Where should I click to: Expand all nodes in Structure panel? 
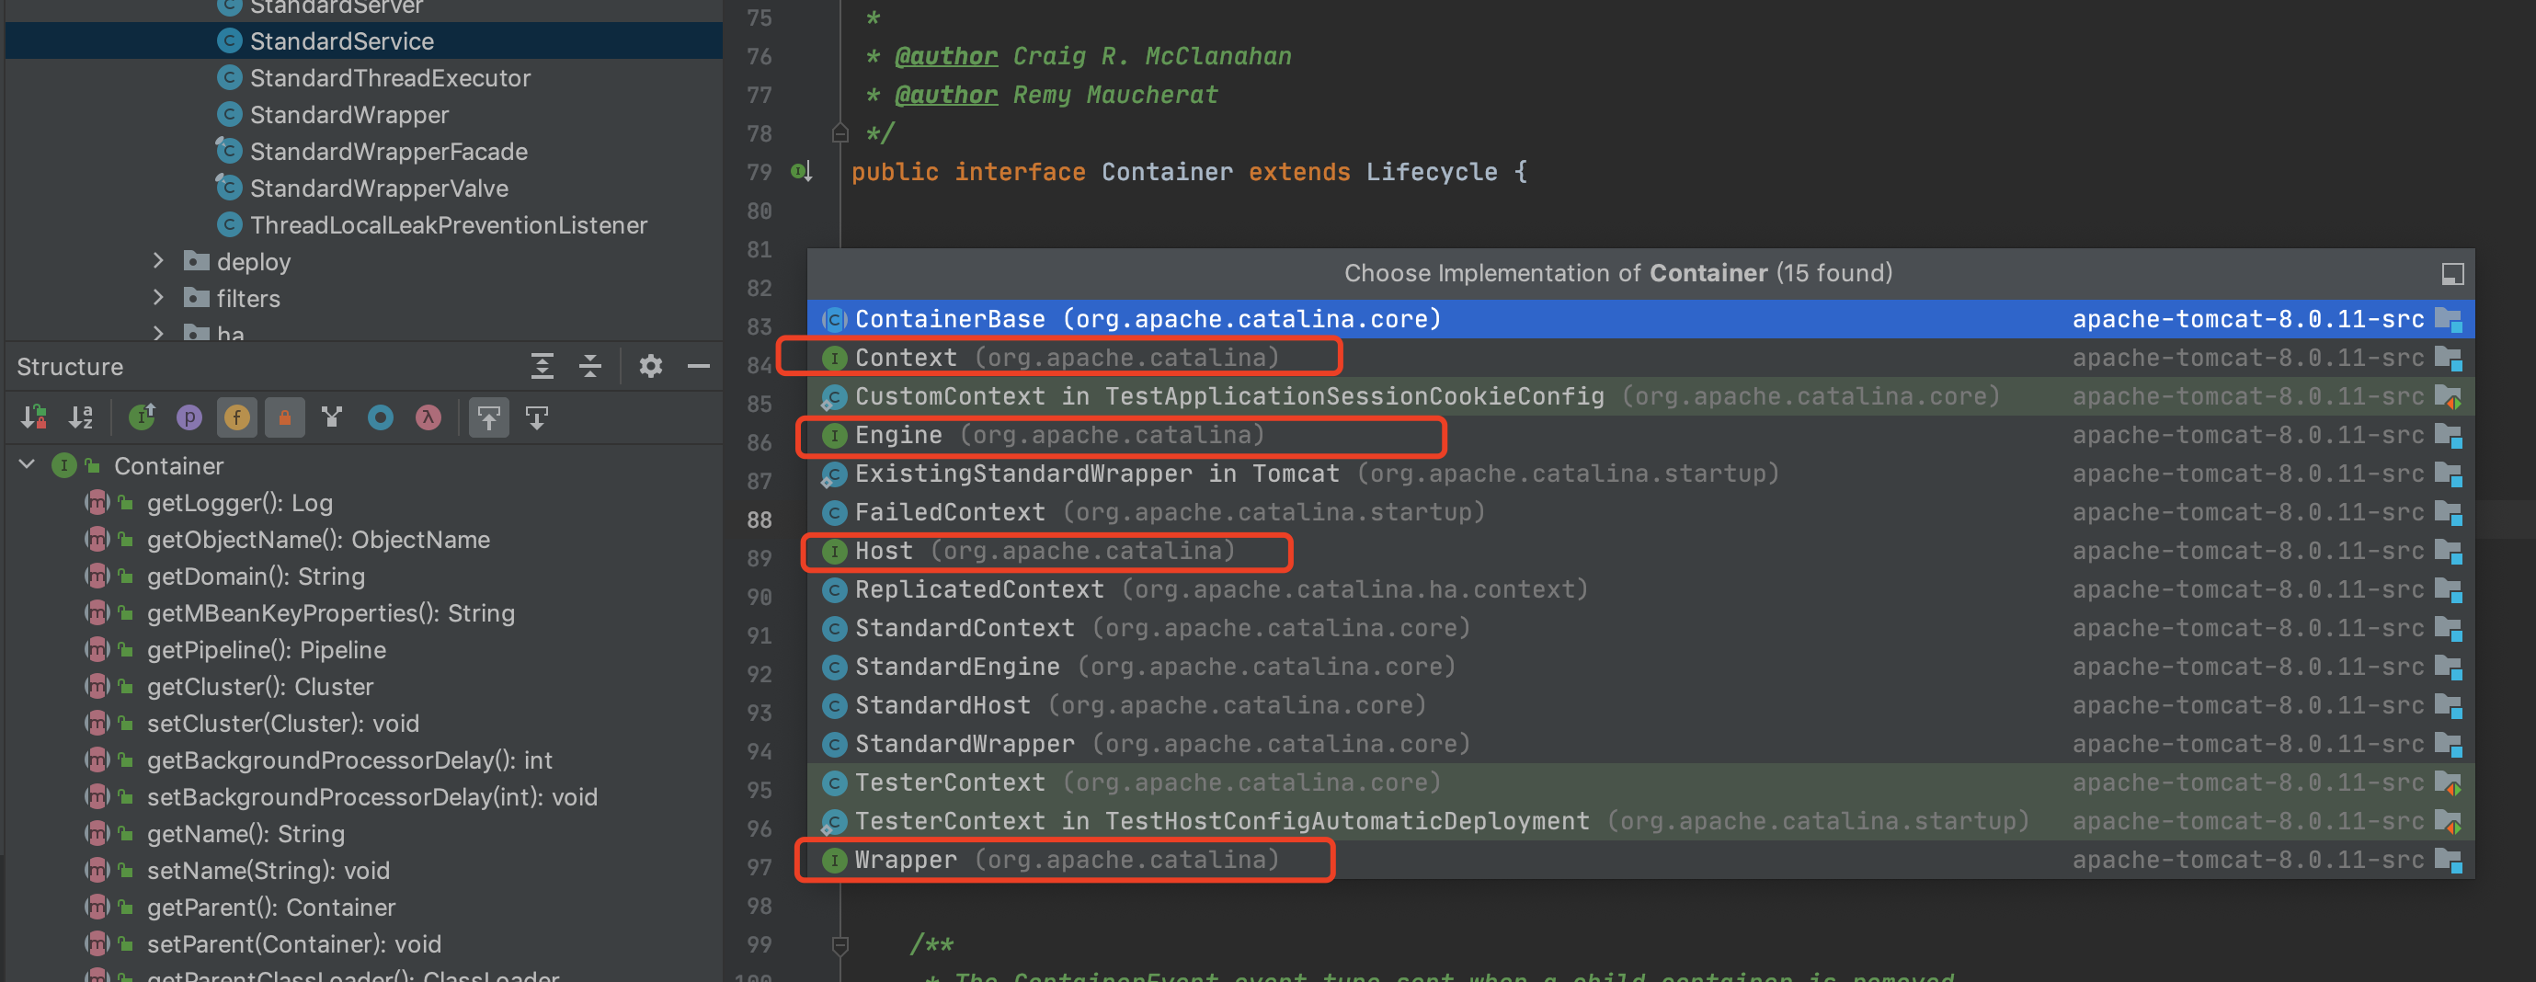click(x=542, y=366)
